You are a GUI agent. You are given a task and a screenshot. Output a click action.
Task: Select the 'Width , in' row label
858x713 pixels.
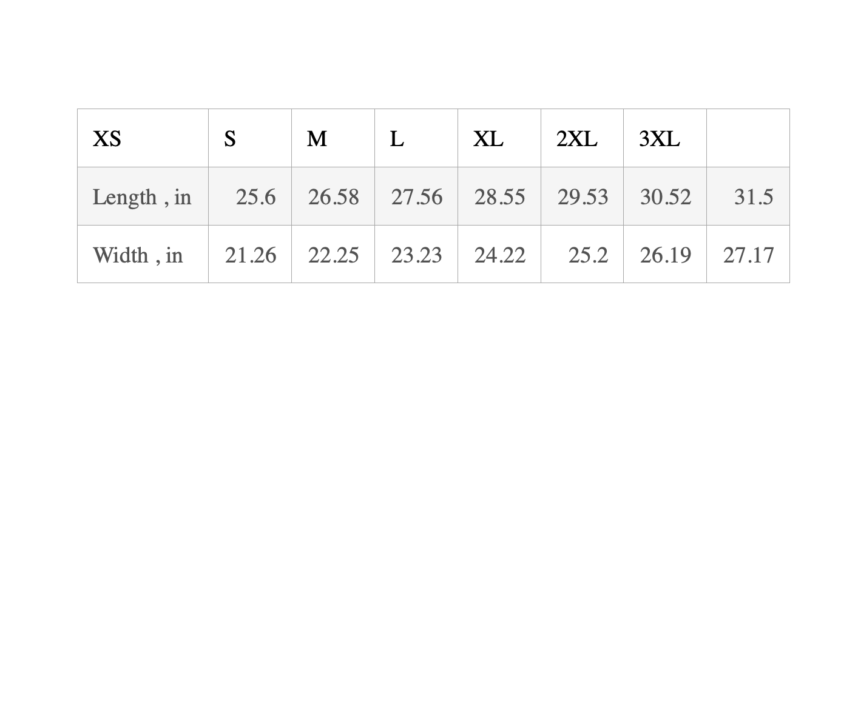[138, 255]
